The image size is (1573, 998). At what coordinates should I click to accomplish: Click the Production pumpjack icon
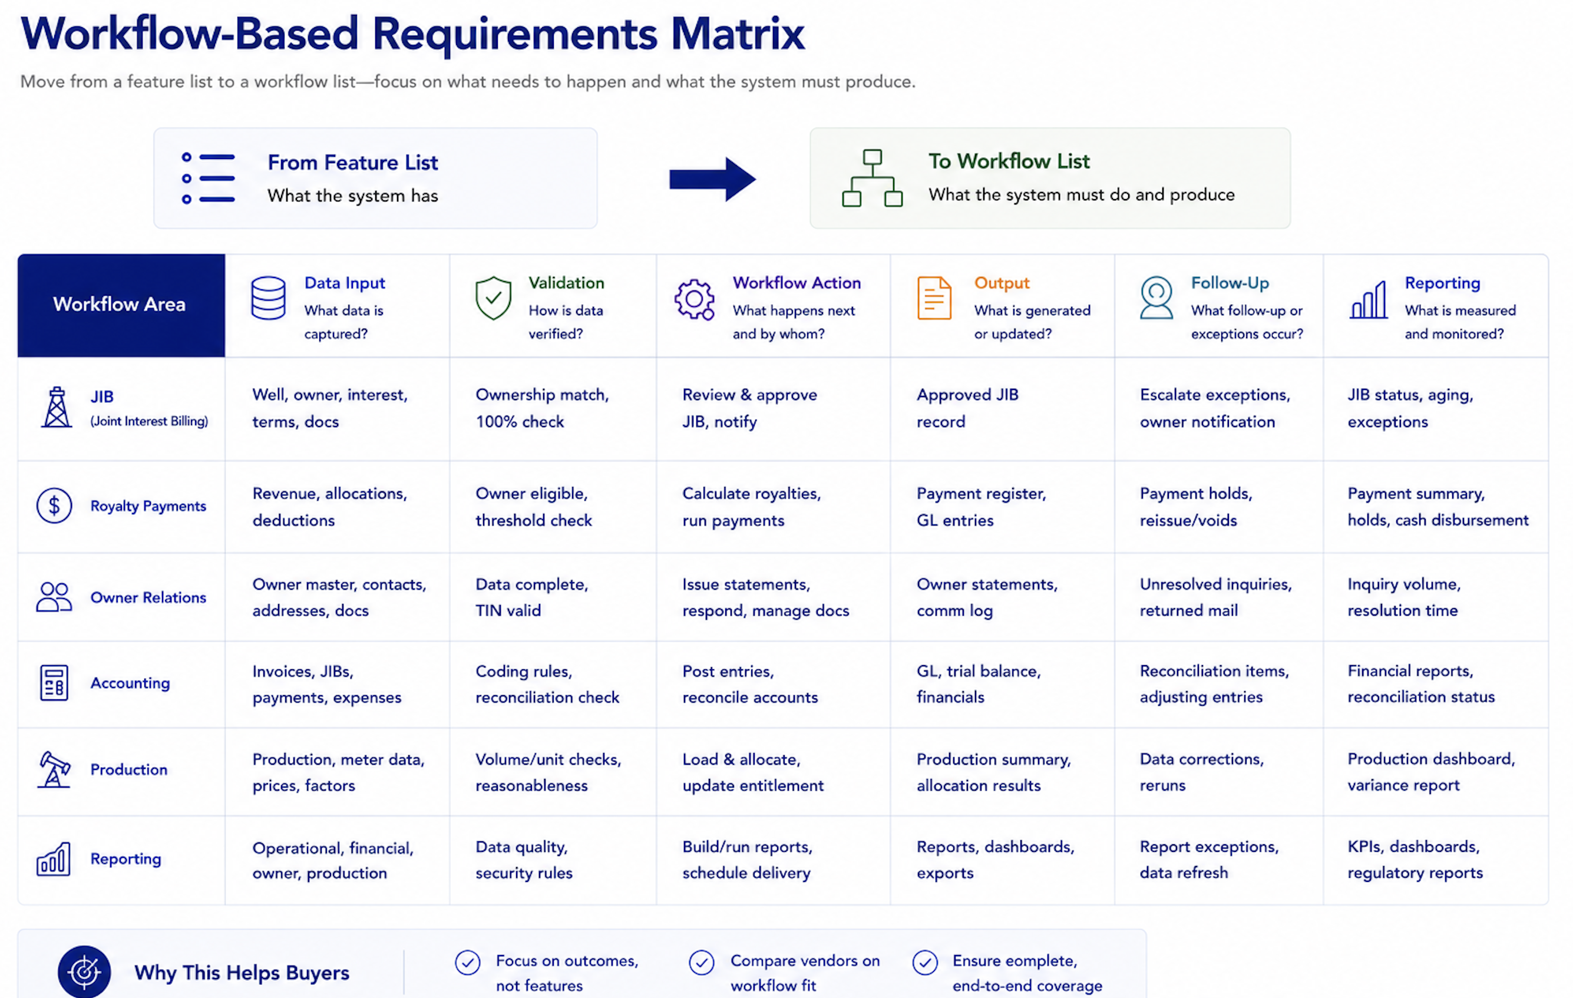(54, 769)
